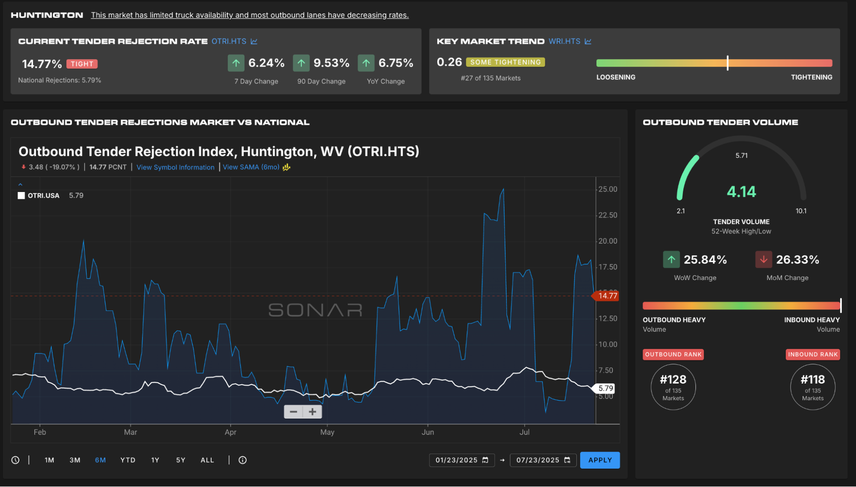Click the #27 of 135 Markets text
The width and height of the screenshot is (856, 487).
(x=490, y=78)
